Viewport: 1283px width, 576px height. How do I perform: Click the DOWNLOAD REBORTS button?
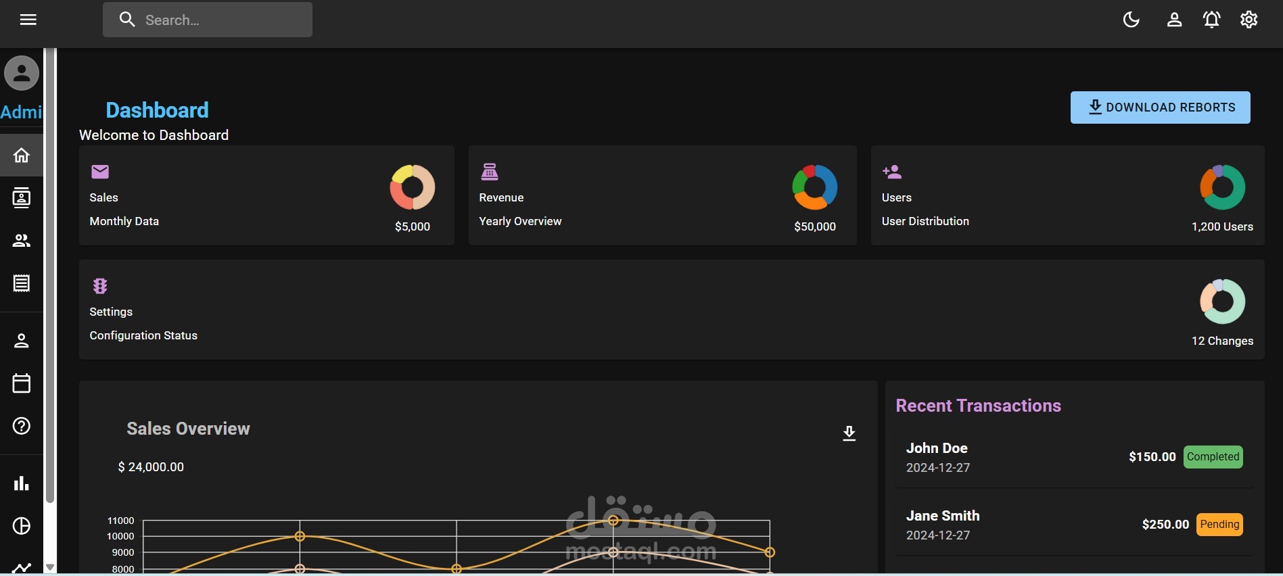coord(1160,107)
